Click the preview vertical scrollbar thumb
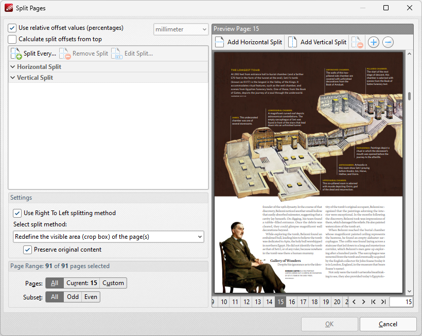The width and height of the screenshot is (422, 336). pyautogui.click(x=409, y=96)
